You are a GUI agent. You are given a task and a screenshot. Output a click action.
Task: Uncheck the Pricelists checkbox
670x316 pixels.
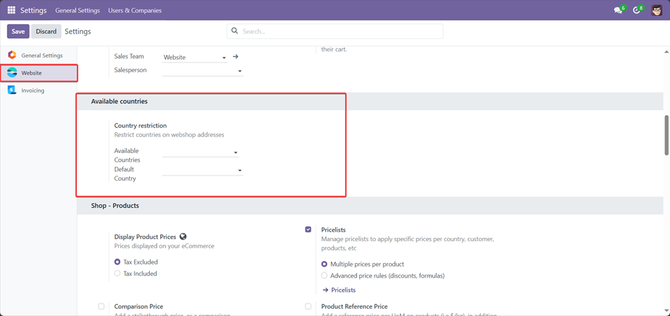308,230
